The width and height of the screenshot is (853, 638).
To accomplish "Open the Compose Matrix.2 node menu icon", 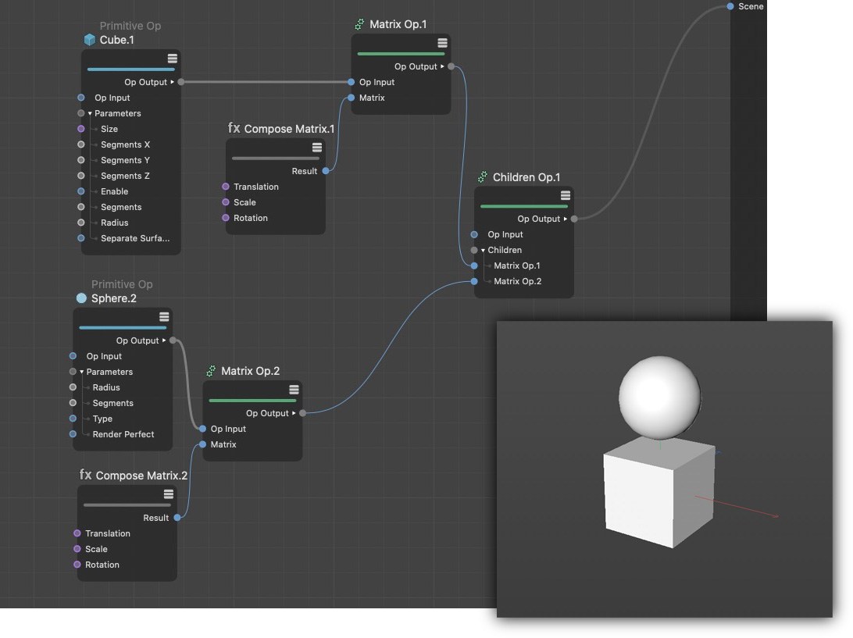I will click(x=168, y=494).
